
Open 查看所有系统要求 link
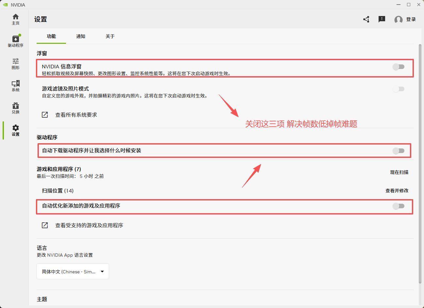coord(76,115)
